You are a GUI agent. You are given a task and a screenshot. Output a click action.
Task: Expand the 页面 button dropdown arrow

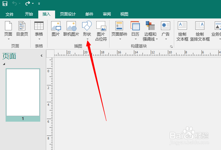pos(9,39)
